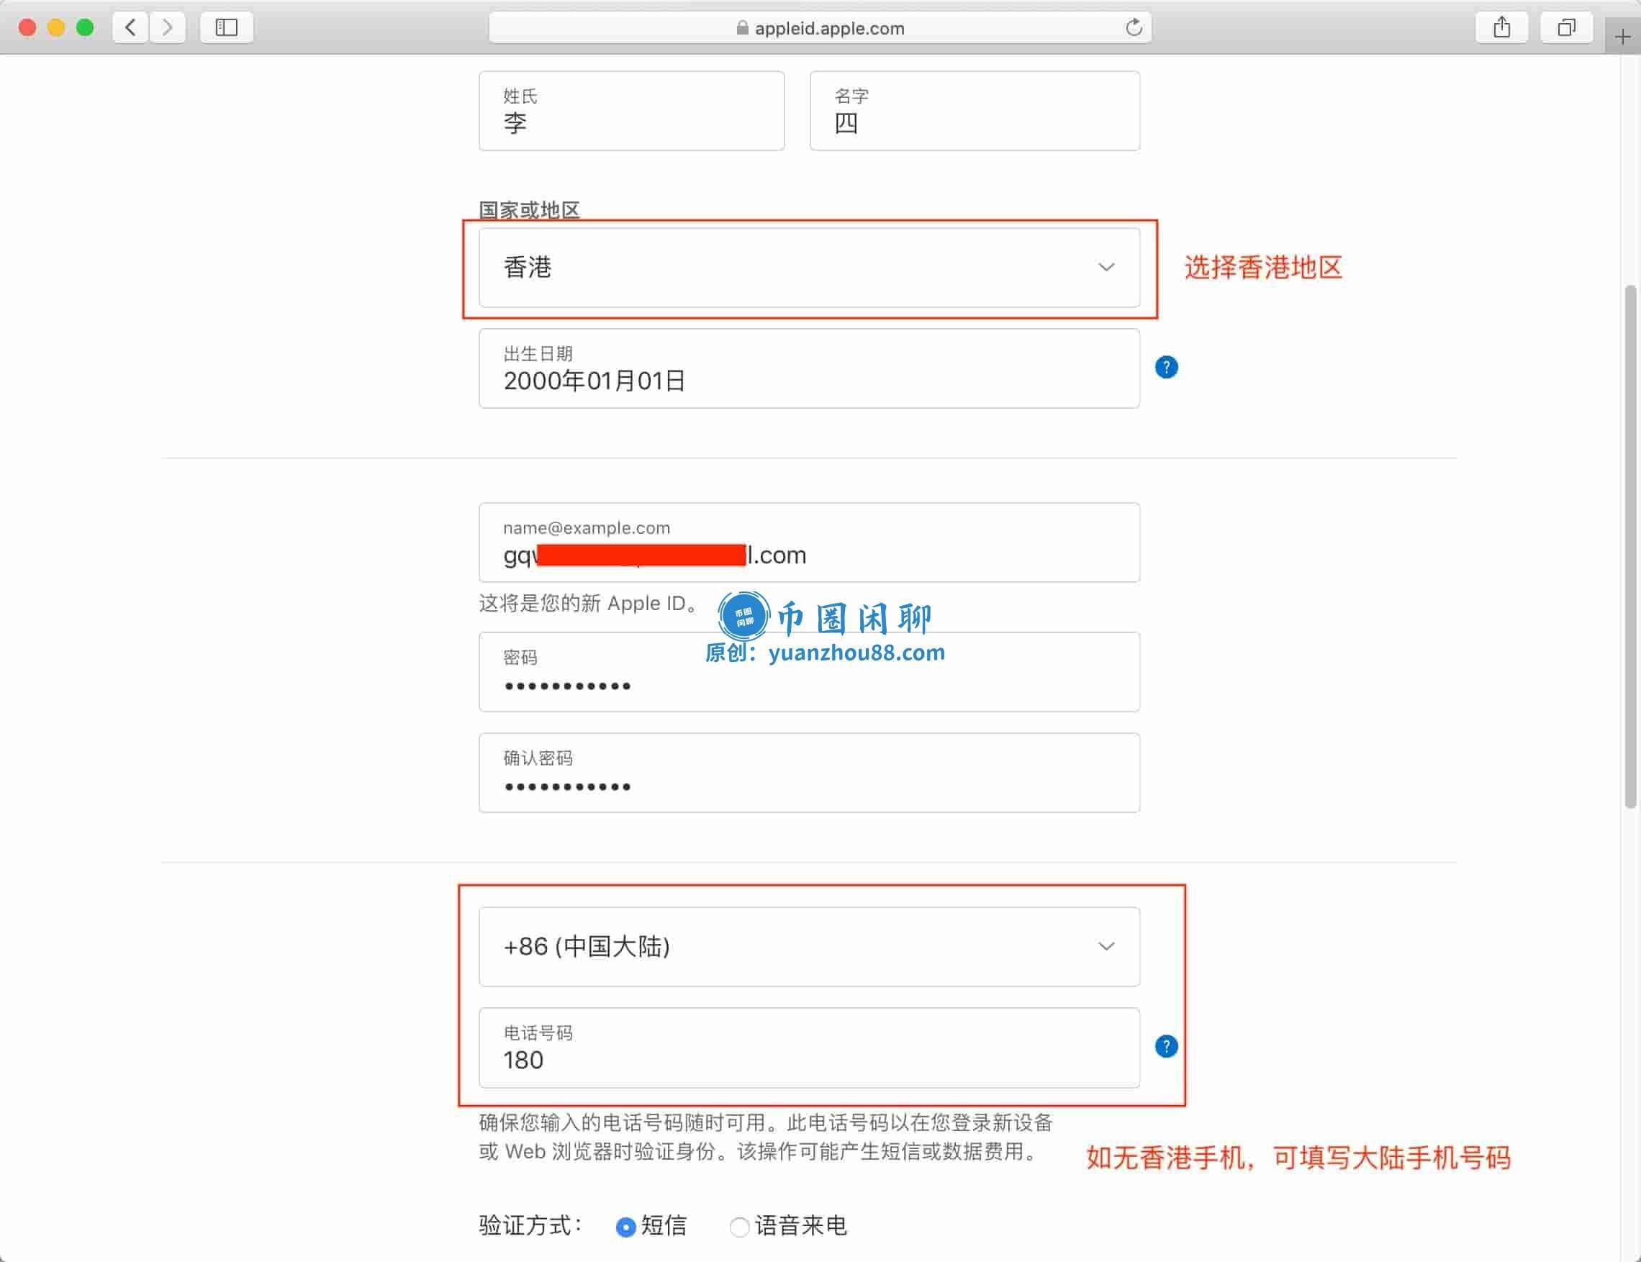Open the +86 (中国大陆) country code dropdown
Image resolution: width=1641 pixels, height=1262 pixels.
coord(809,947)
